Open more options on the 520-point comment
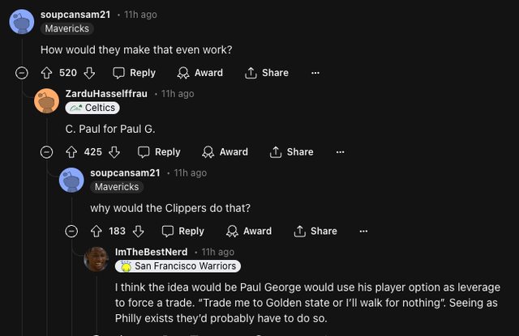 (x=315, y=73)
